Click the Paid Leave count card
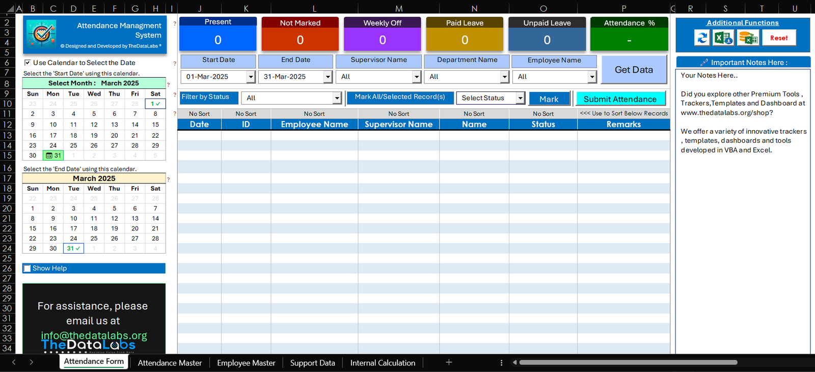This screenshot has height=372, width=815. point(465,34)
